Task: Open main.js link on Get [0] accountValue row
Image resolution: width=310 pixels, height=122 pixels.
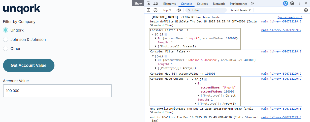Action: (x=281, y=74)
